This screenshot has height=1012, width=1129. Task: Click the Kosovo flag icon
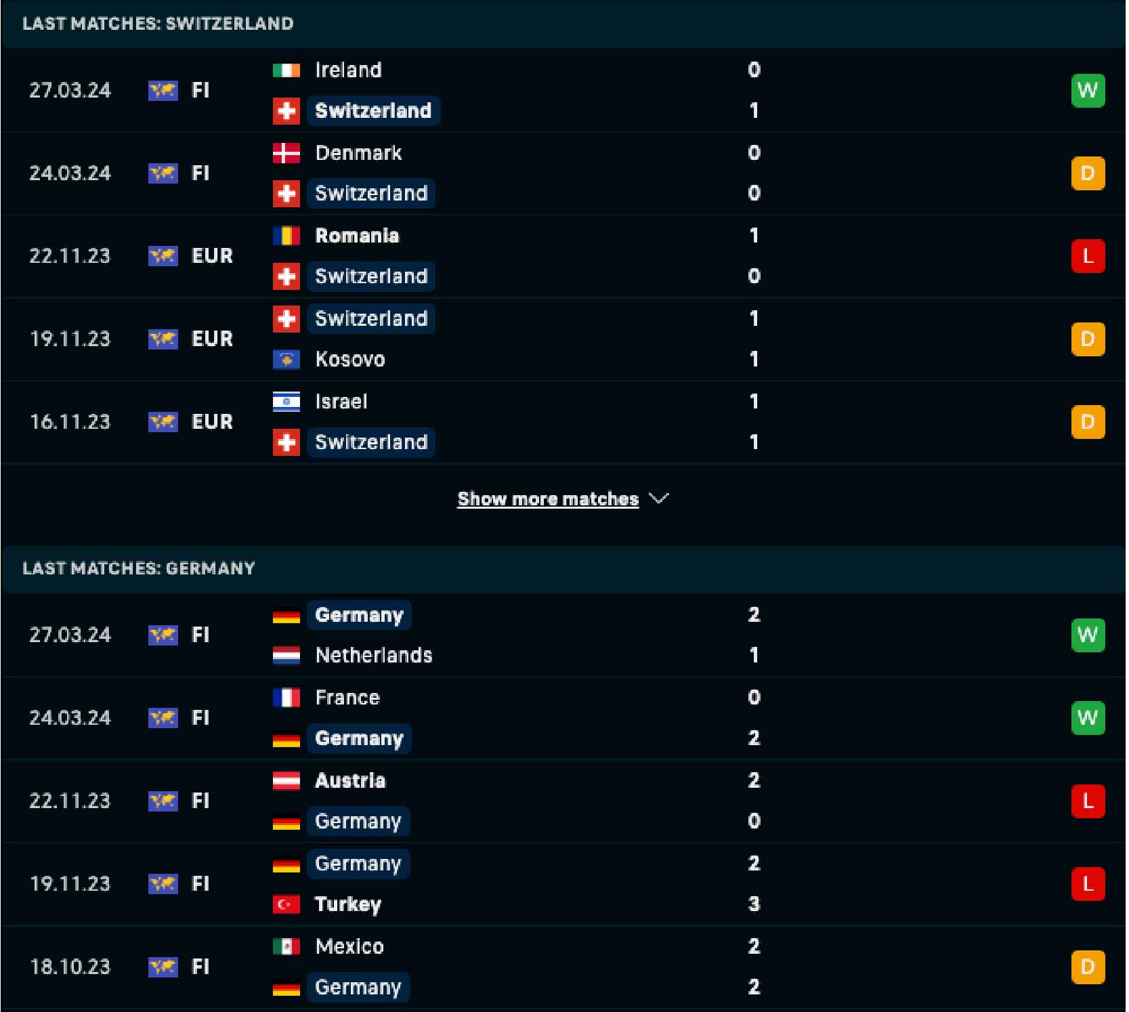(x=286, y=360)
